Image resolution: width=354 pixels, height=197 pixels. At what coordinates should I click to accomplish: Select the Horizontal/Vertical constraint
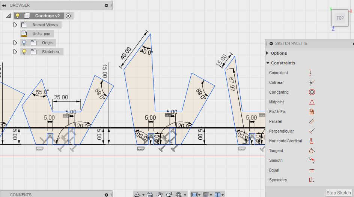pyautogui.click(x=312, y=141)
